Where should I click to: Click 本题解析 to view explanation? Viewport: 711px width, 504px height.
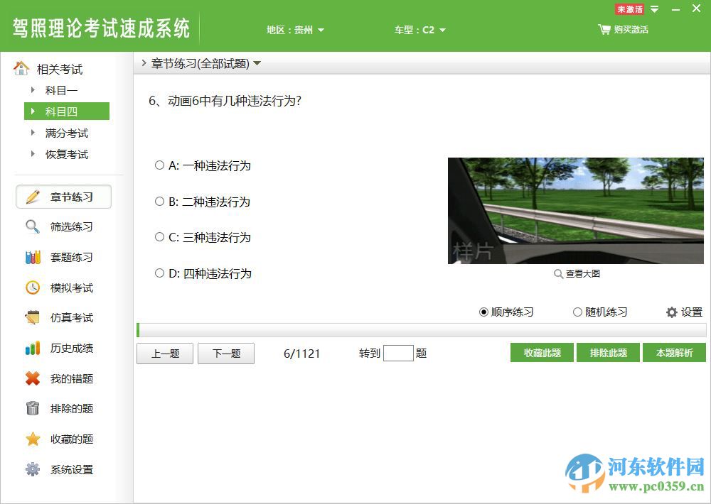[x=674, y=352]
